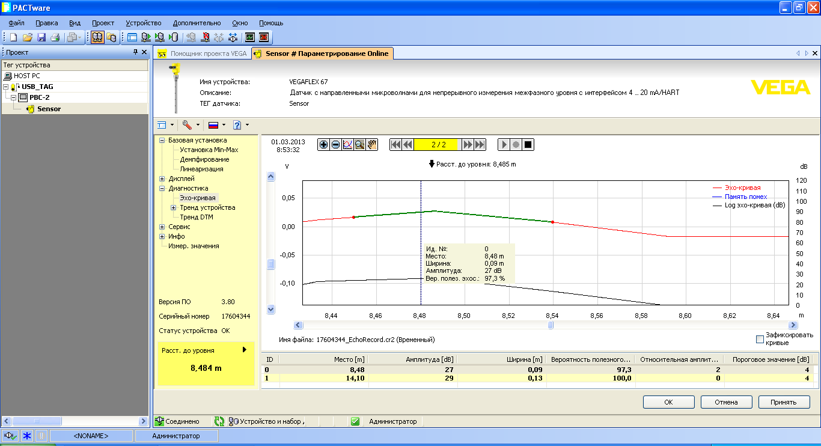The image size is (821, 446).
Task: Expand the 'Сервис' tree node
Action: click(162, 227)
